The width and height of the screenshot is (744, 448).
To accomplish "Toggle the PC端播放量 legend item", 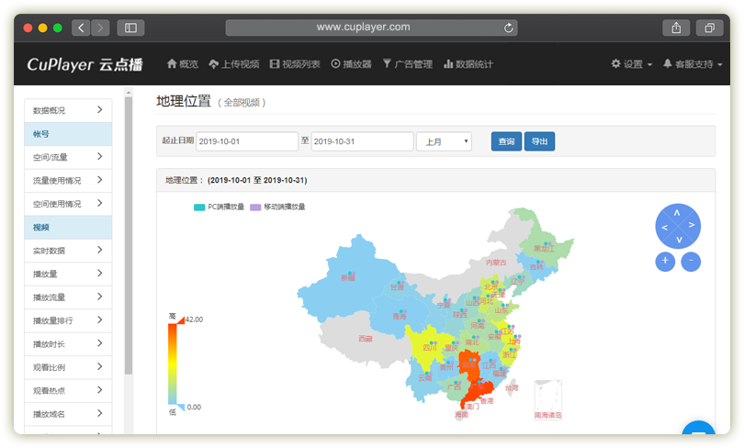I will coord(219,207).
